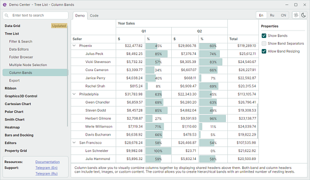Switch to the dark theme moon icon

click(x=303, y=15)
